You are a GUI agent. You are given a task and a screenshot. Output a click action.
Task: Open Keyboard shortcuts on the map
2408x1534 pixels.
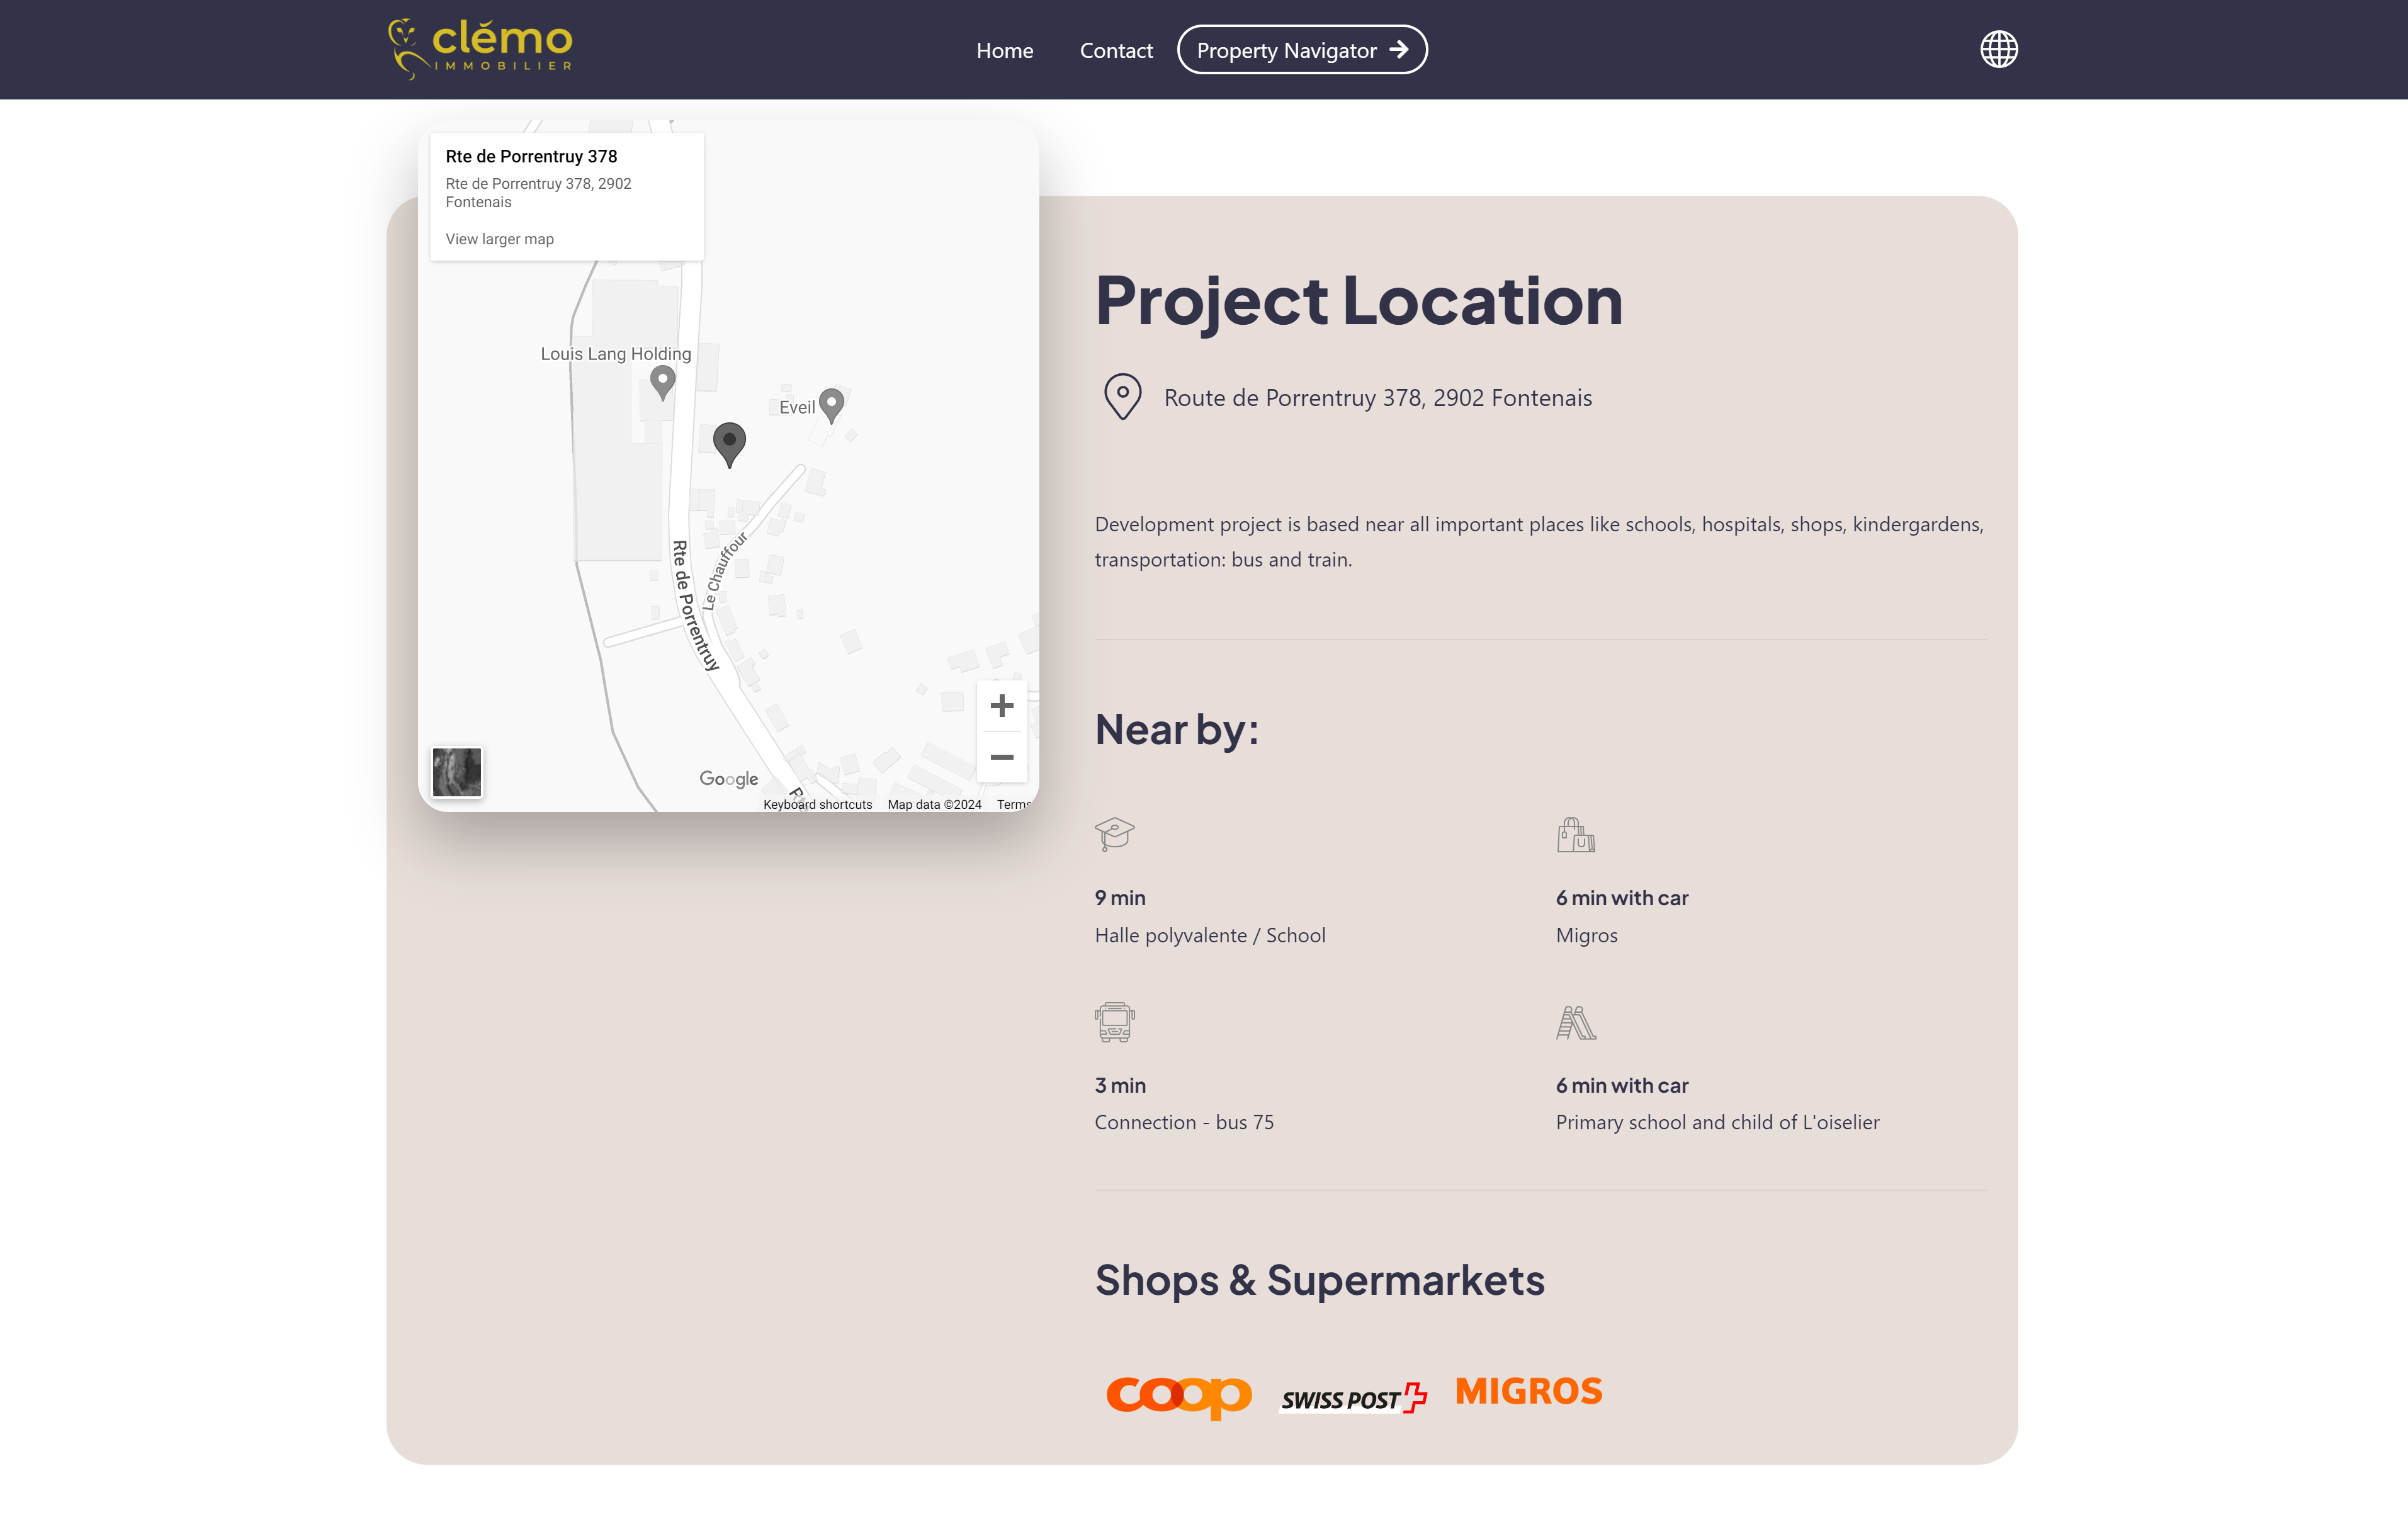(x=817, y=805)
